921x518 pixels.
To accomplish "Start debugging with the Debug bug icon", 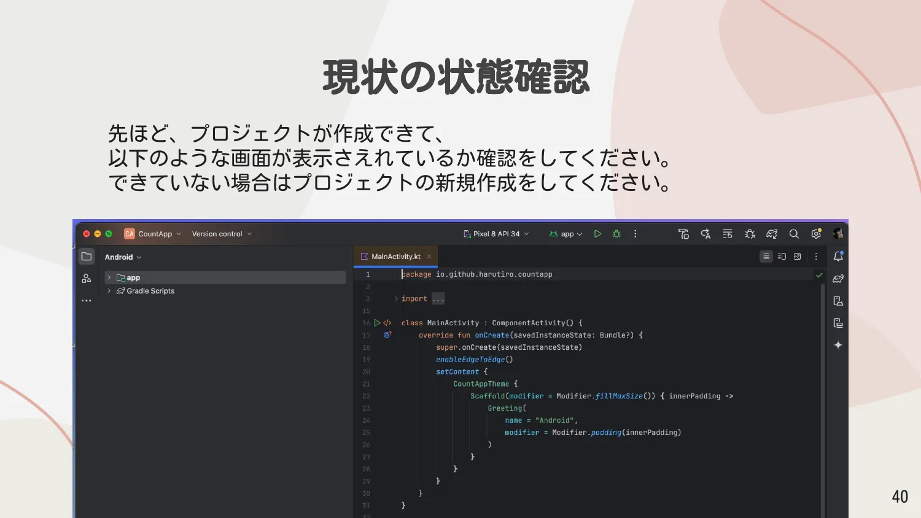I will click(616, 234).
